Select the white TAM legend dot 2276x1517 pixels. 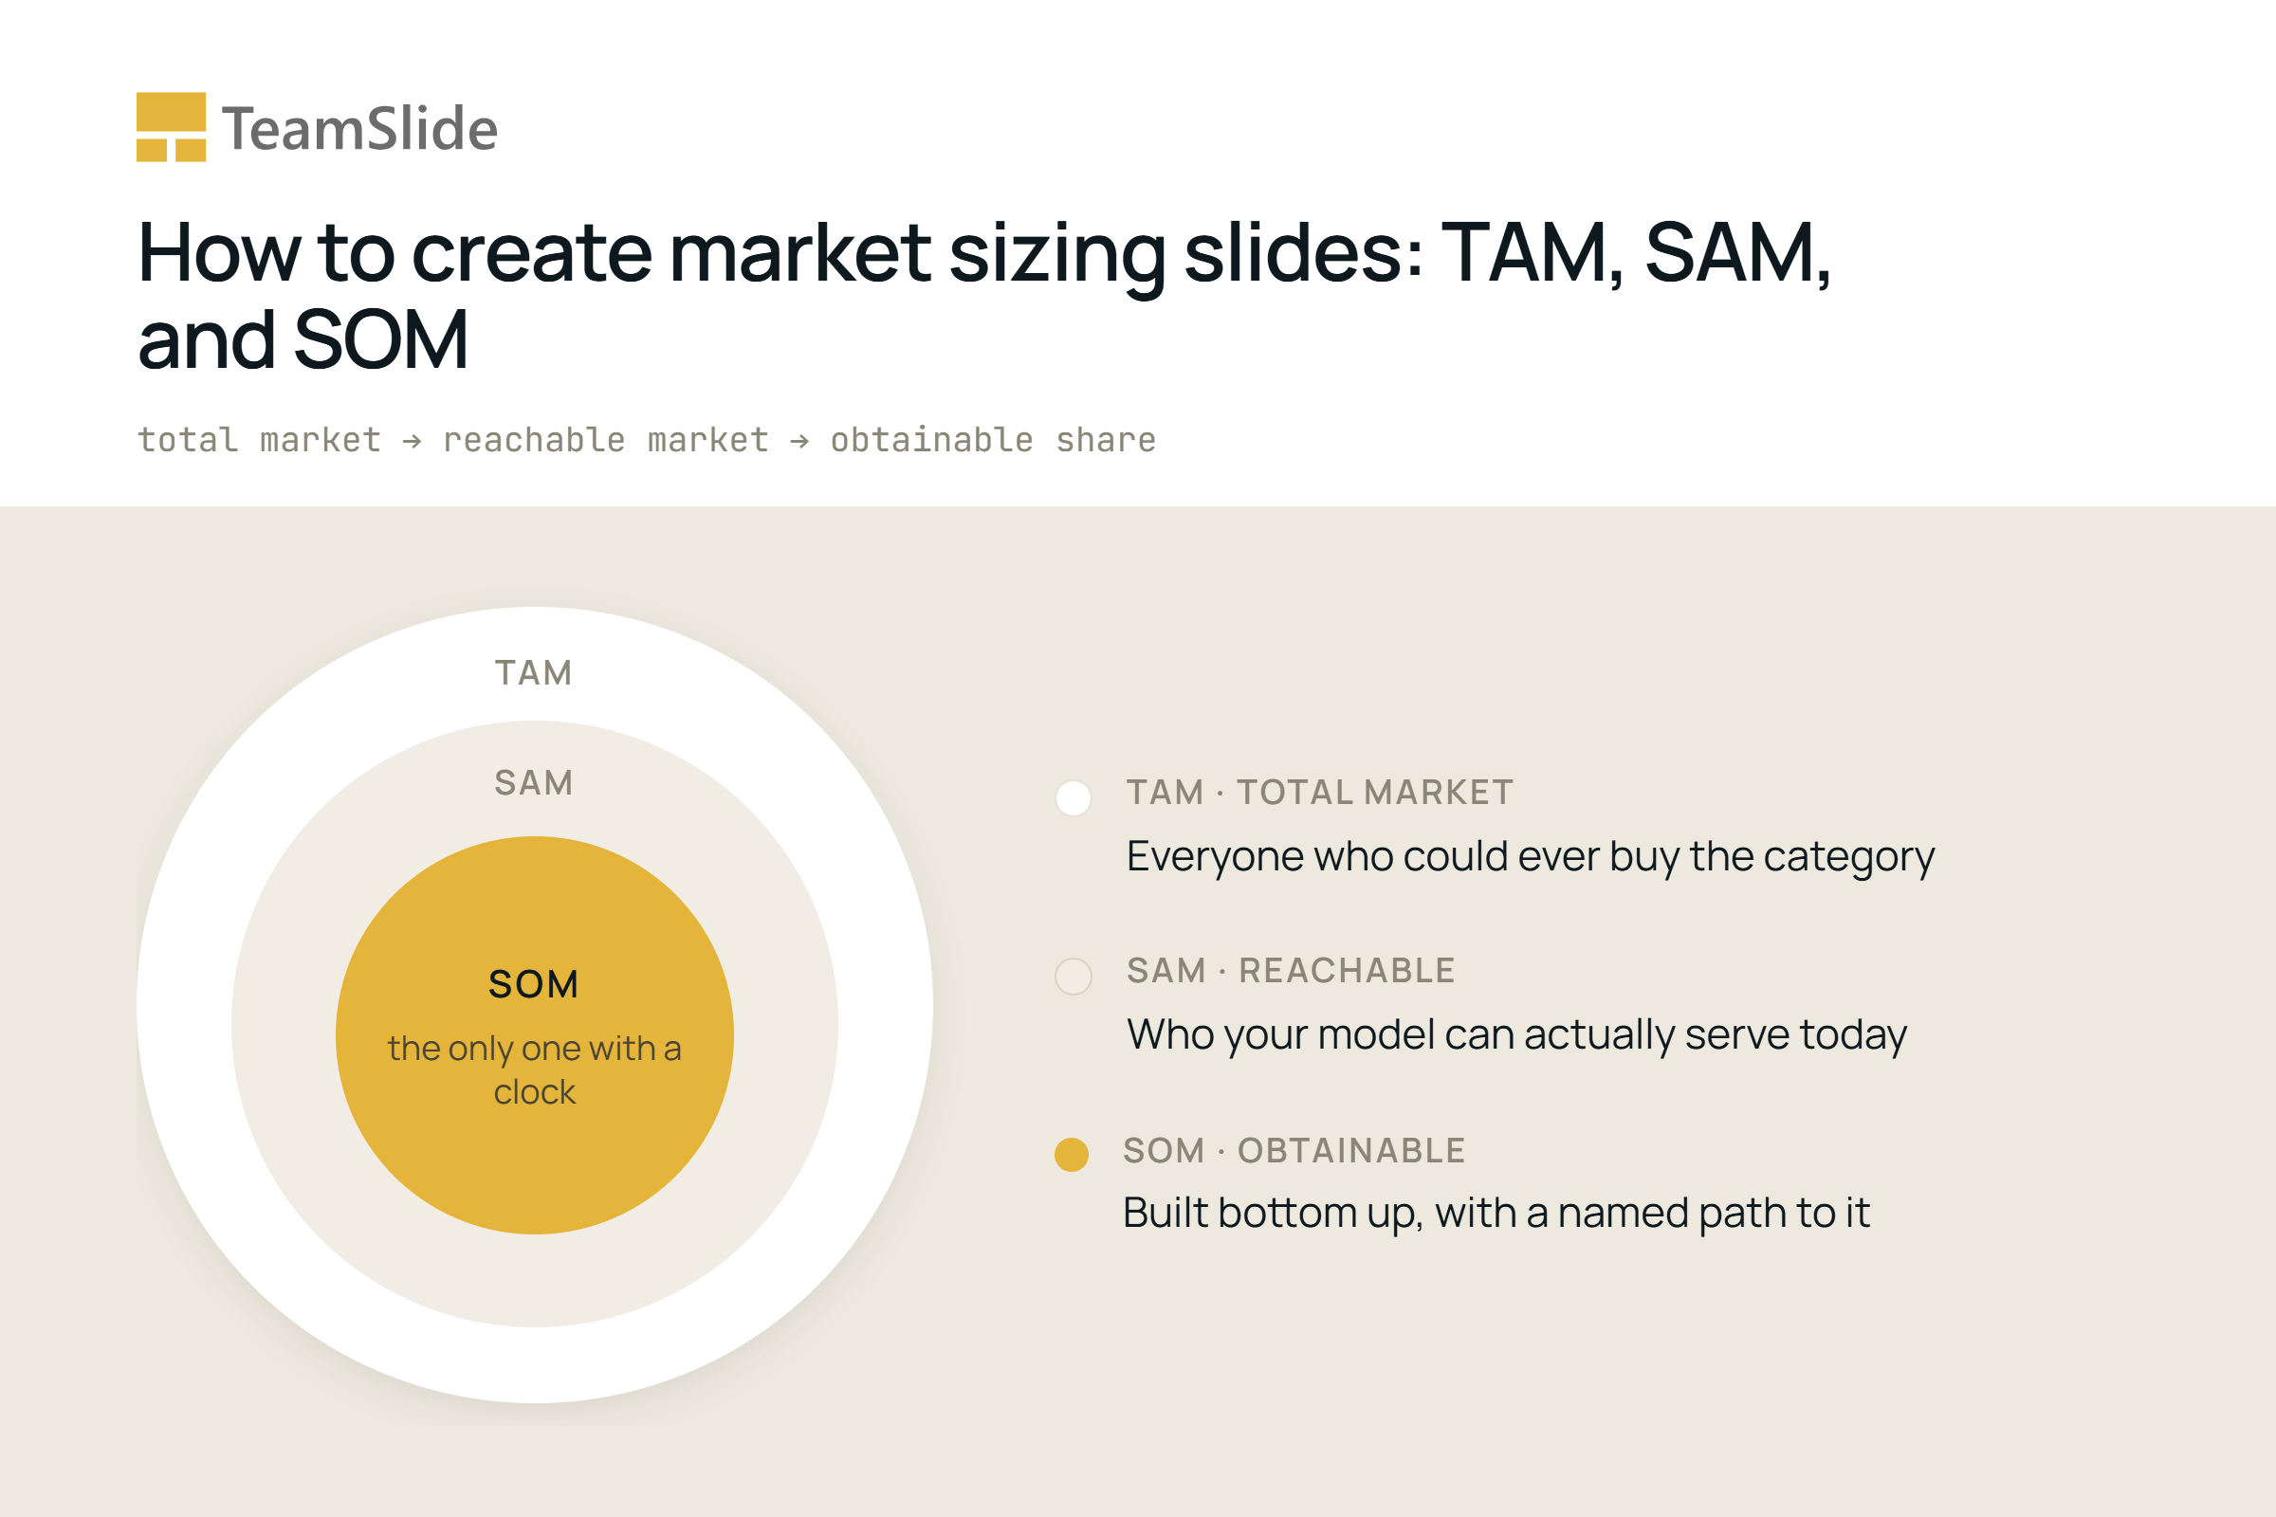(x=1074, y=798)
